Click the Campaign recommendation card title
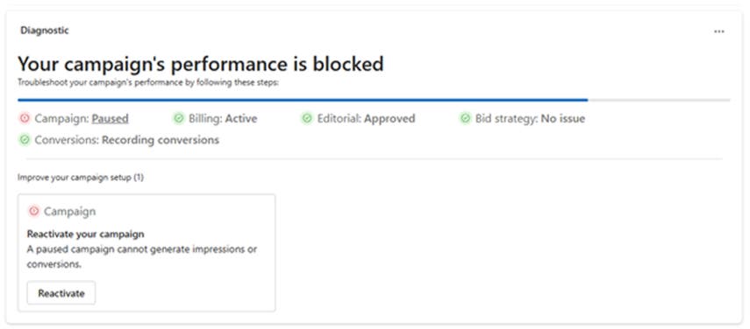Screen dimensions: 750x329 70,211
